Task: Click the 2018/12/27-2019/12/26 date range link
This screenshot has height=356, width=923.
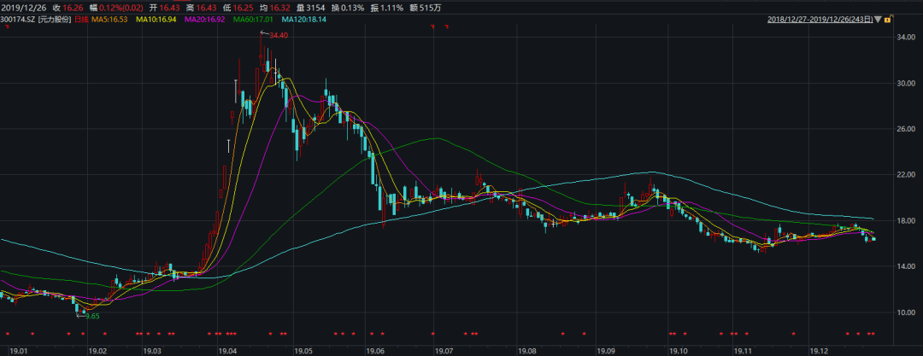Action: pyautogui.click(x=817, y=18)
